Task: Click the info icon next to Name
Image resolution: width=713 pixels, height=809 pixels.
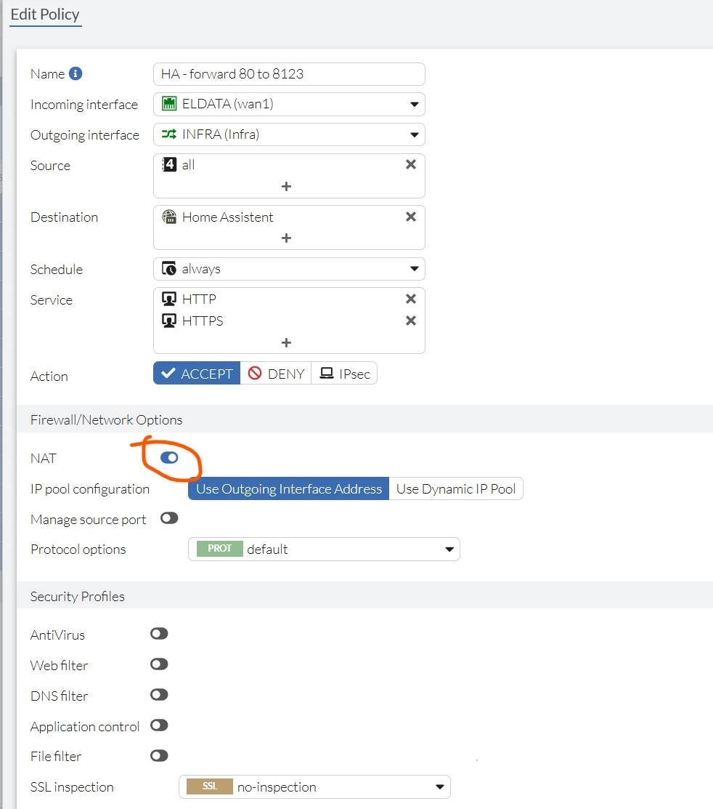Action: [x=76, y=74]
